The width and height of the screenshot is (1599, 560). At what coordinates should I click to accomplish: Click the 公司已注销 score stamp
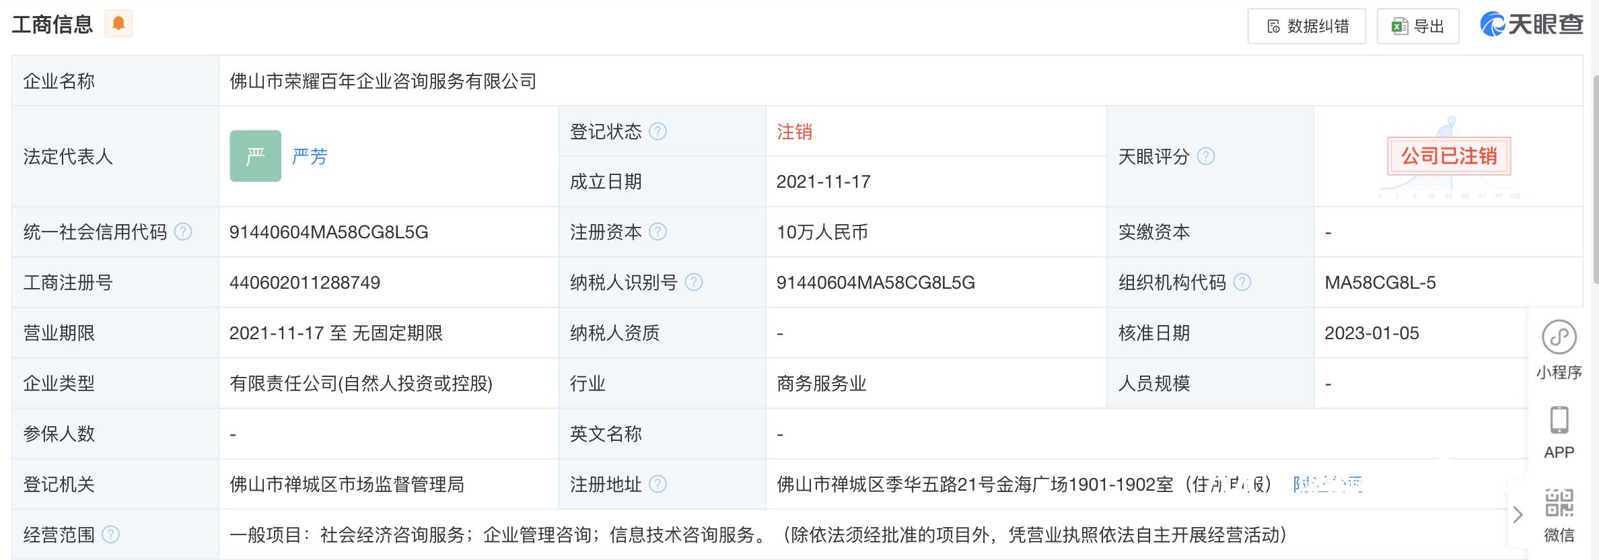[x=1448, y=156]
